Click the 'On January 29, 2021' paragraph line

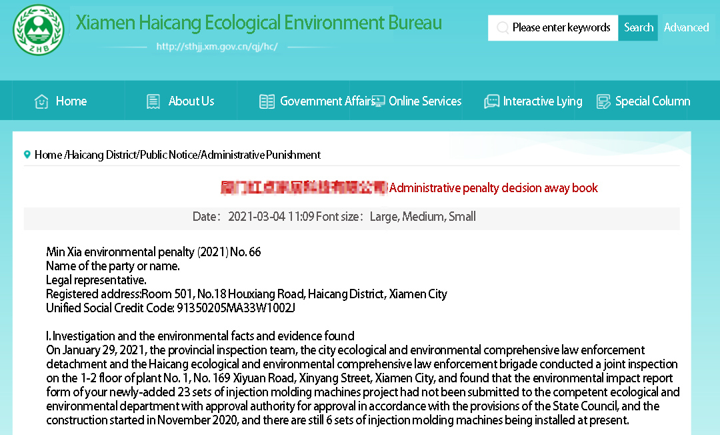click(345, 350)
